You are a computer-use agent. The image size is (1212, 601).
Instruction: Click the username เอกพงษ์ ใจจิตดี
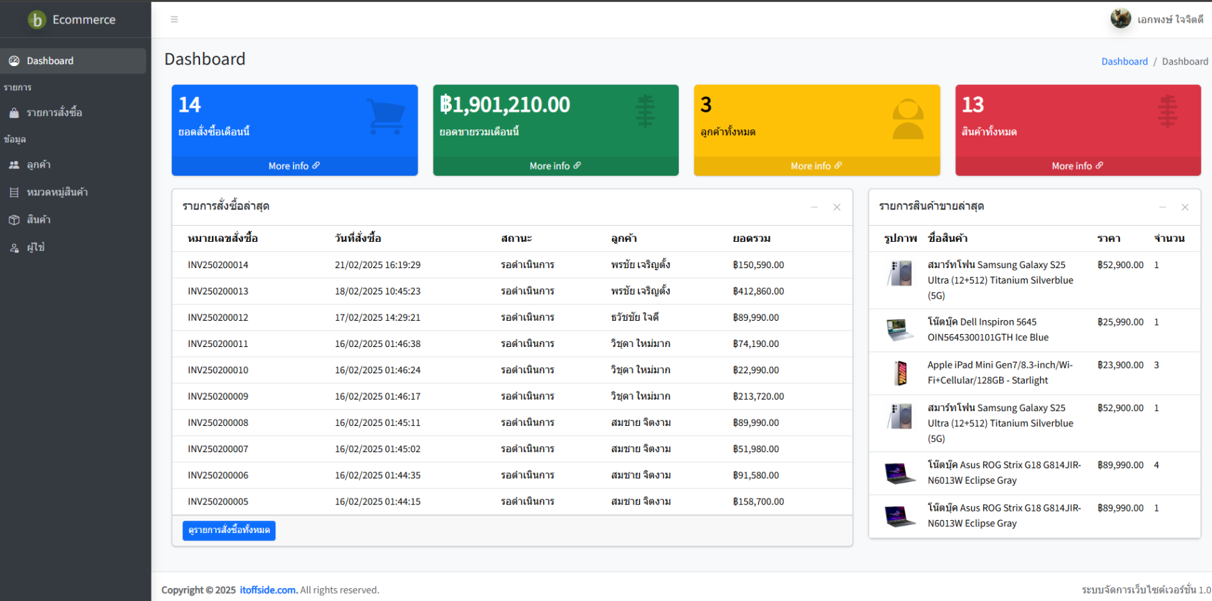pyautogui.click(x=1170, y=20)
